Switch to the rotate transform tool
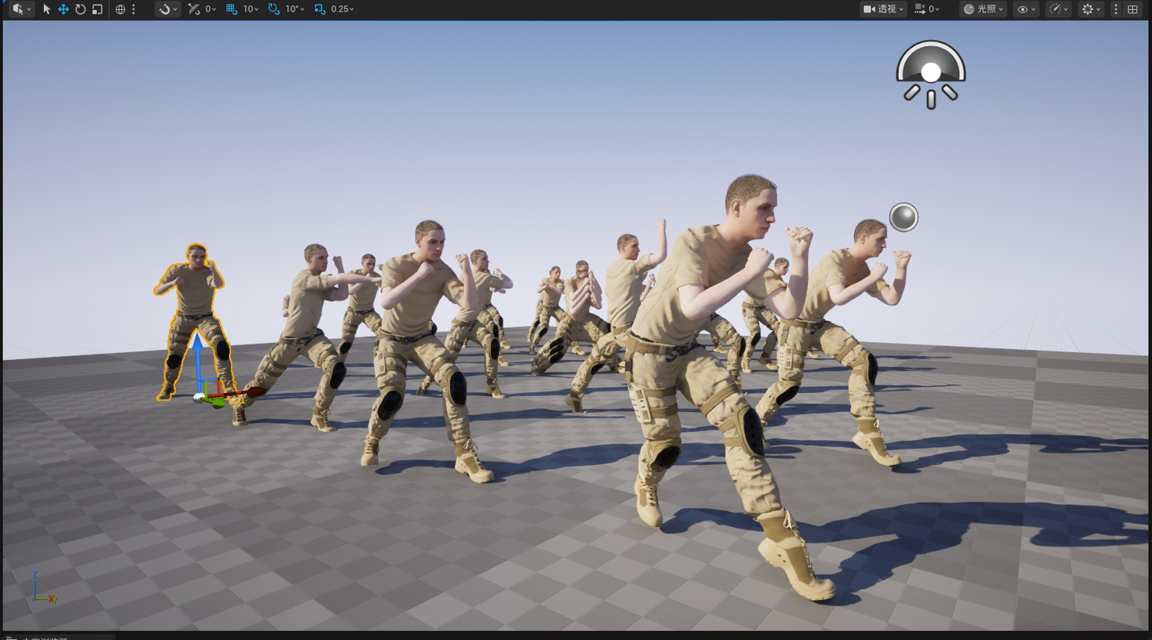1152x640 pixels. pos(80,9)
